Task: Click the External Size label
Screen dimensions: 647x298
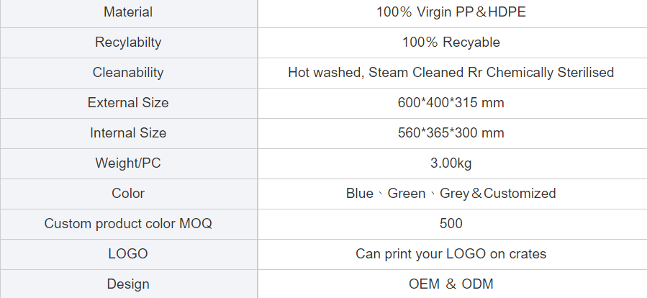Action: click(x=128, y=102)
